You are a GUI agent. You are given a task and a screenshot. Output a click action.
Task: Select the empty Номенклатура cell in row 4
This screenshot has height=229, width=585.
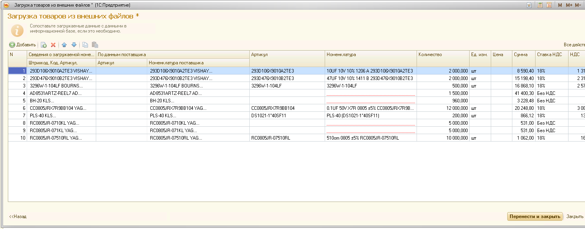tap(370, 93)
